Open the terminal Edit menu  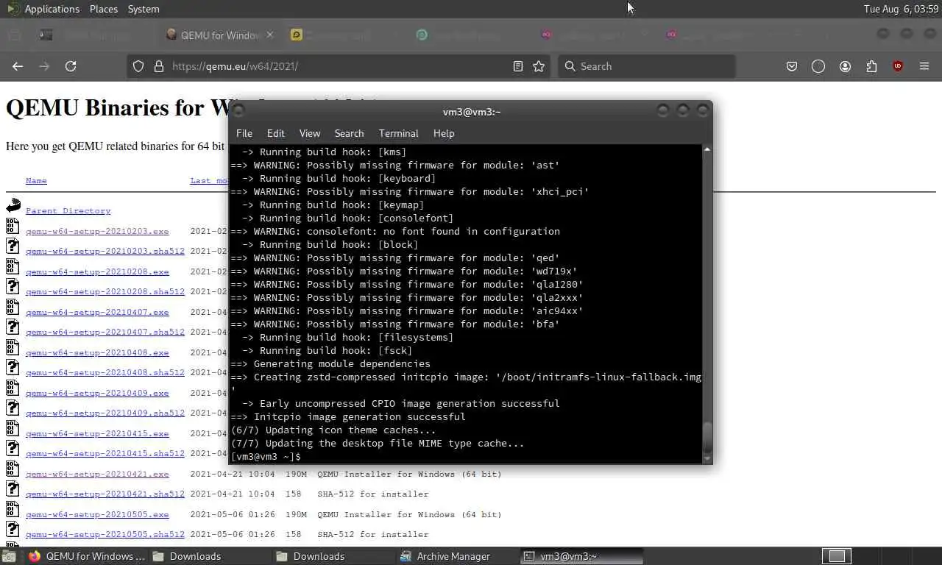click(x=275, y=133)
